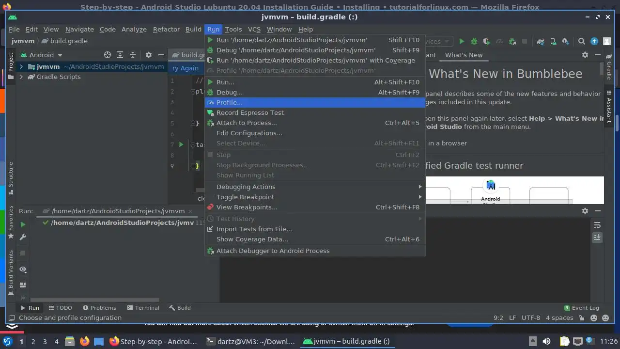Open SDK Manager toolbar icon
This screenshot has height=349, width=620.
coord(566,42)
